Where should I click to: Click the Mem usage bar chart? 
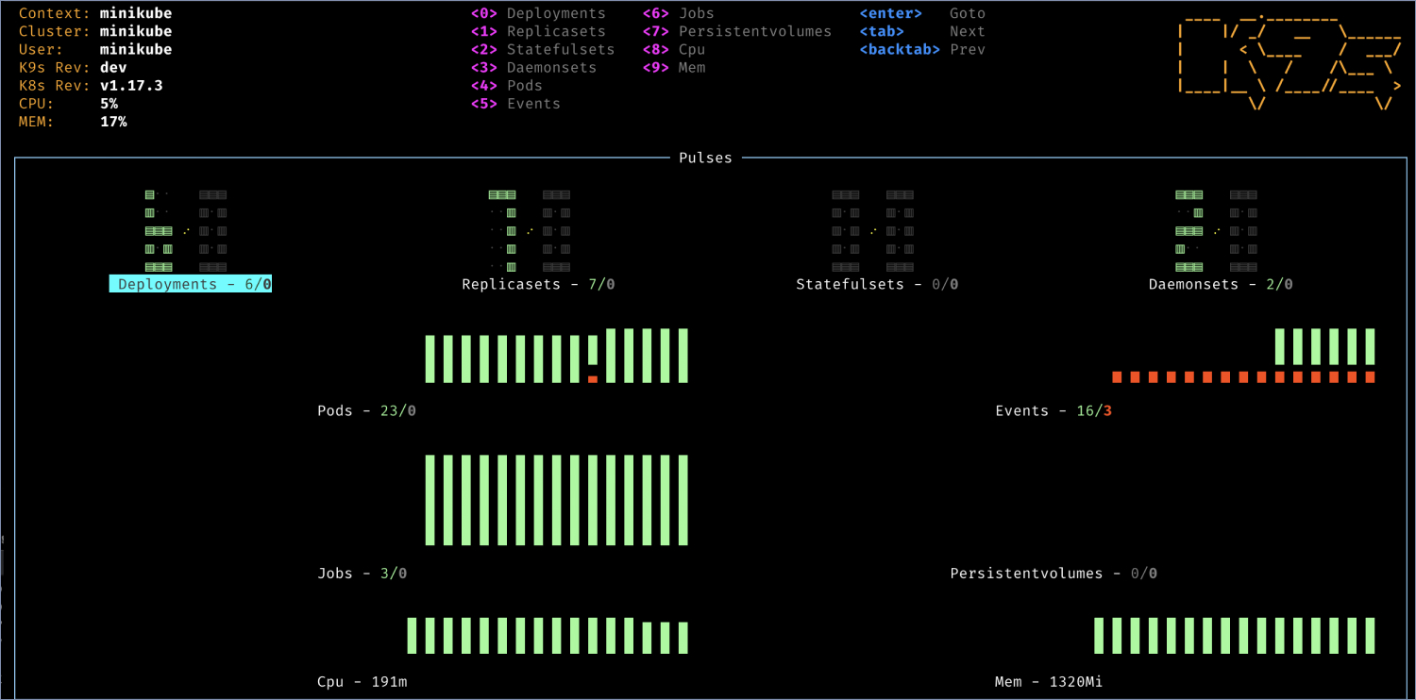point(1234,636)
